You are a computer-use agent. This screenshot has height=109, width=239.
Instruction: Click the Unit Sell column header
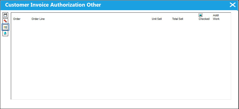[157, 19]
